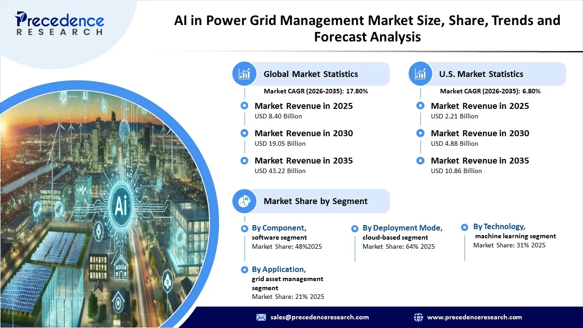
Task: Click the By Technology bullet marker
Action: pos(465,227)
